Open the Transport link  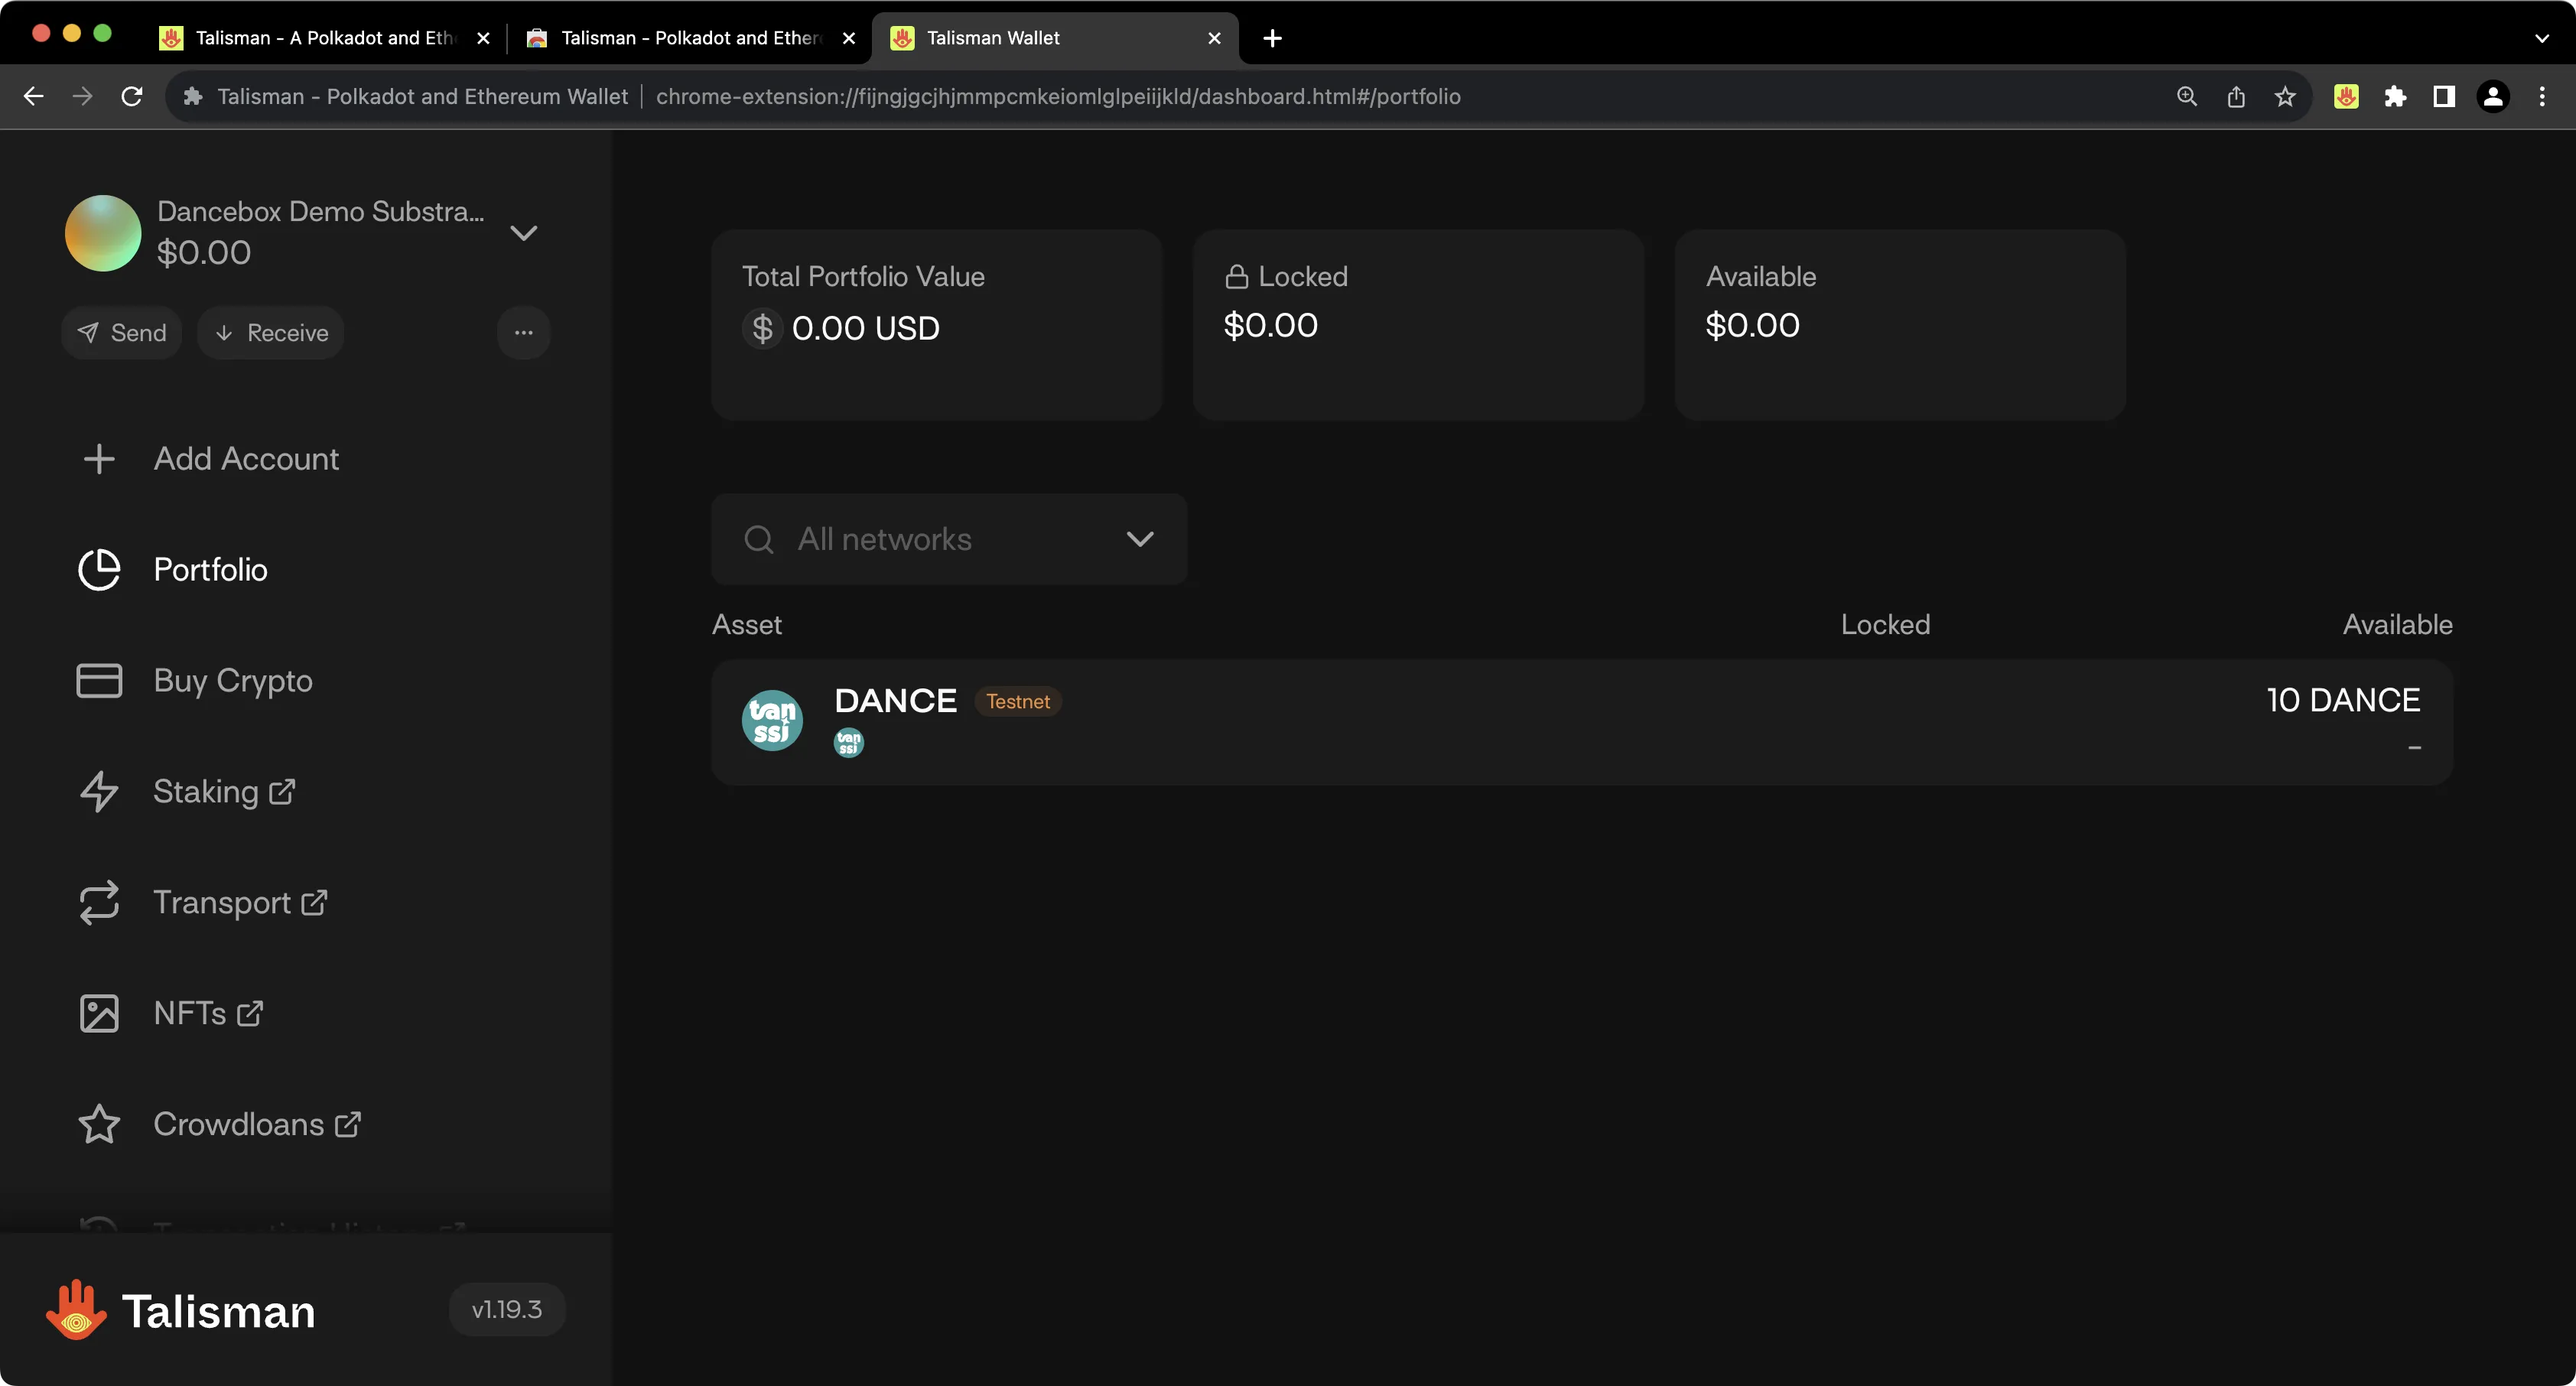(240, 903)
